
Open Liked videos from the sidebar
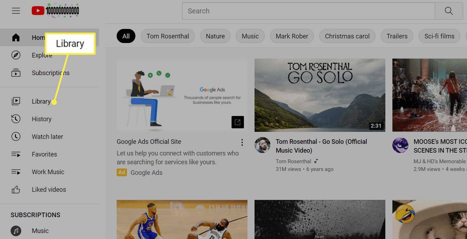pyautogui.click(x=49, y=189)
